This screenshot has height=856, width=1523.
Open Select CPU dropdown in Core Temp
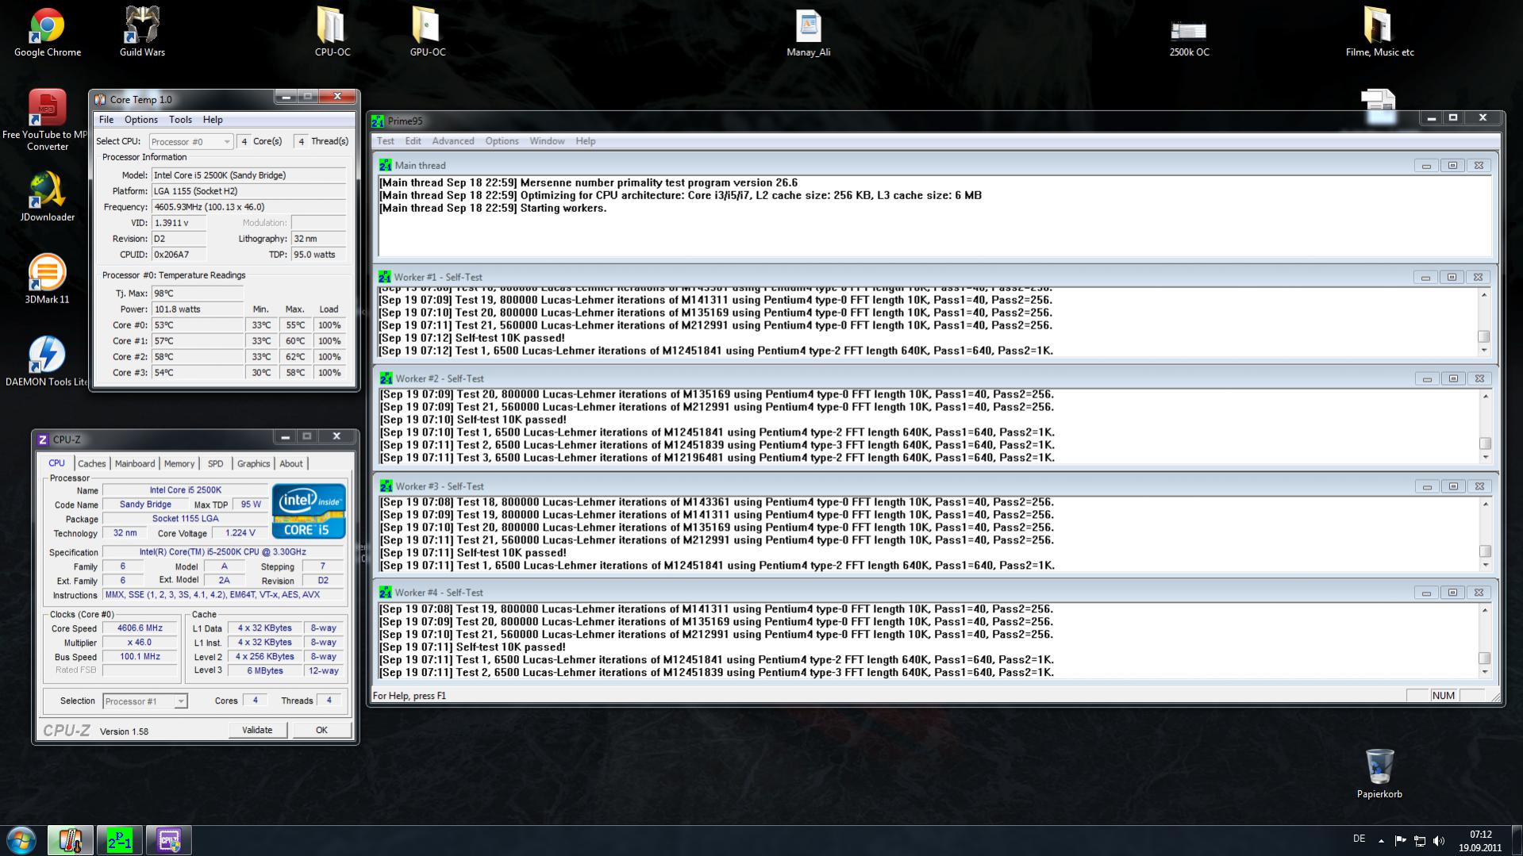(x=190, y=141)
